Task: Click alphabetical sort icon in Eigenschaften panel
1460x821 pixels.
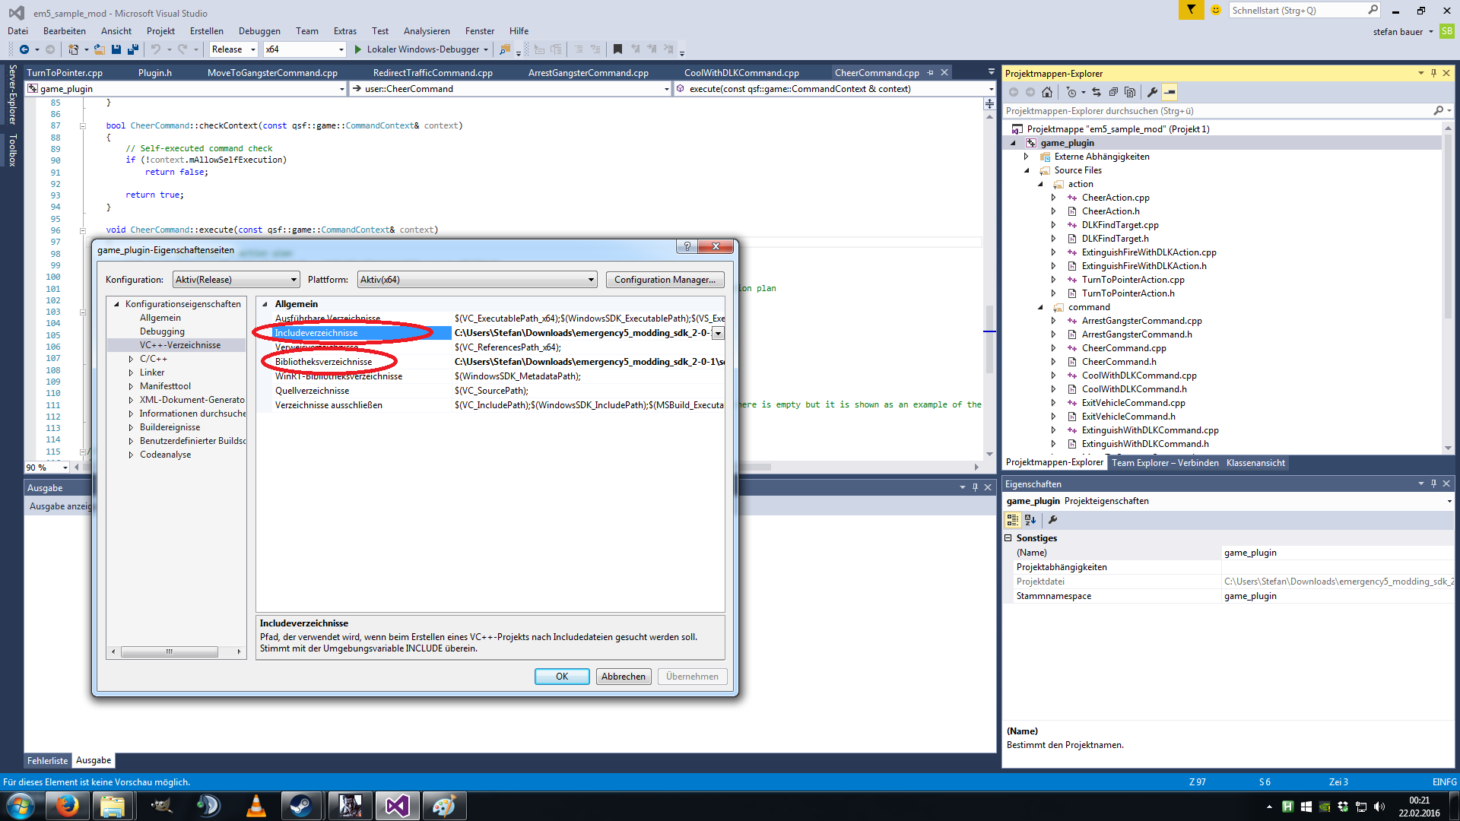Action: (x=1030, y=520)
